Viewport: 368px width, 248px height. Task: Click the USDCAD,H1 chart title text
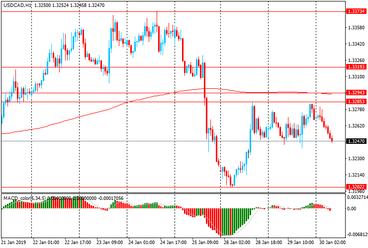coord(17,5)
